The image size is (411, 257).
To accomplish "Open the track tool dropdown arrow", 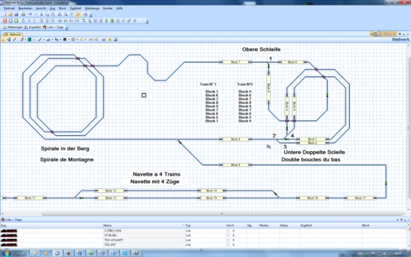I will click(44, 40).
